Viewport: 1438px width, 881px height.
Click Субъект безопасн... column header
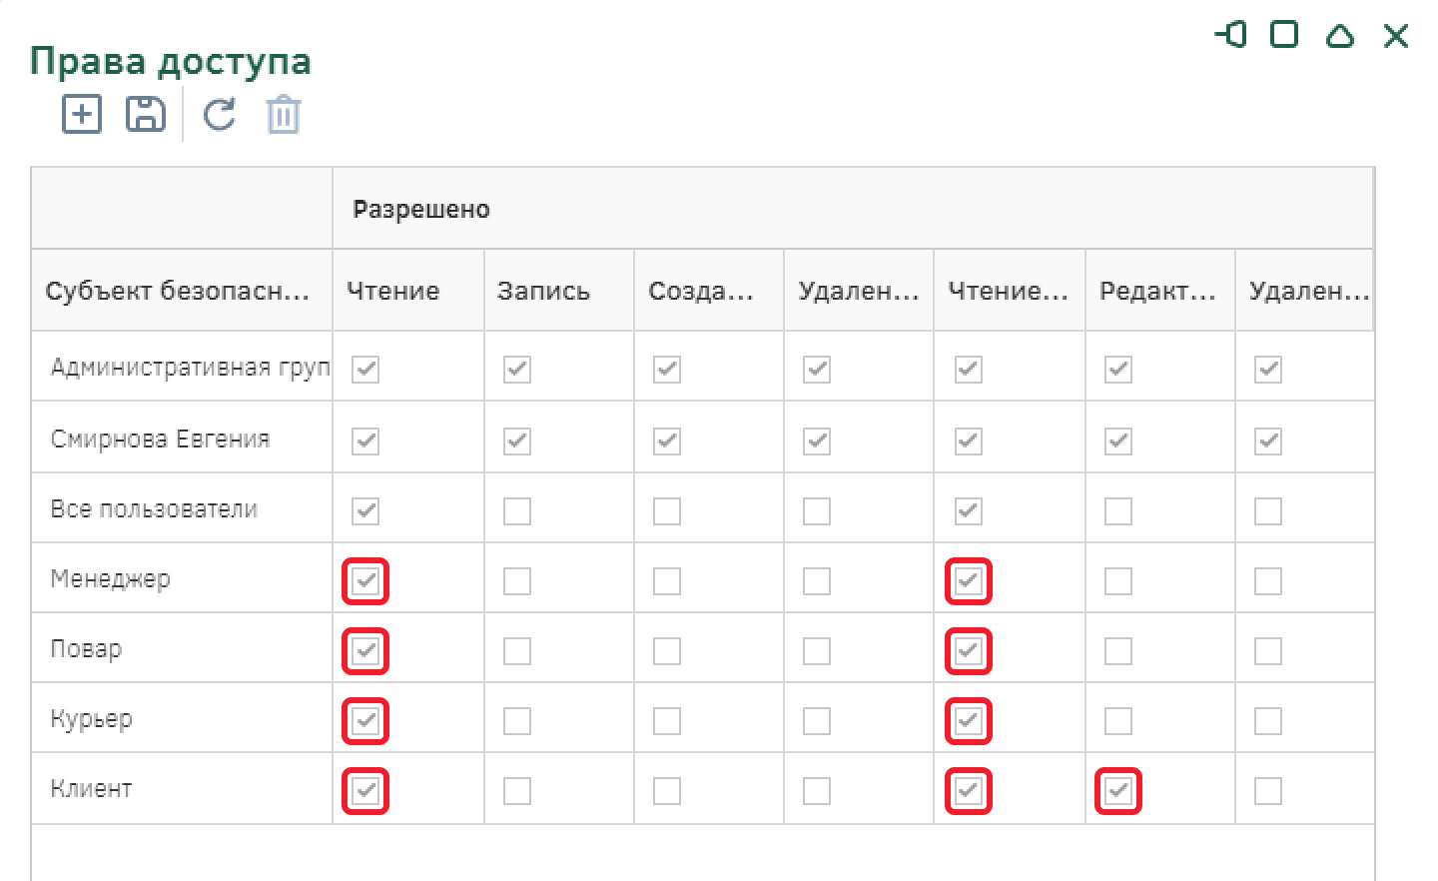pos(178,291)
